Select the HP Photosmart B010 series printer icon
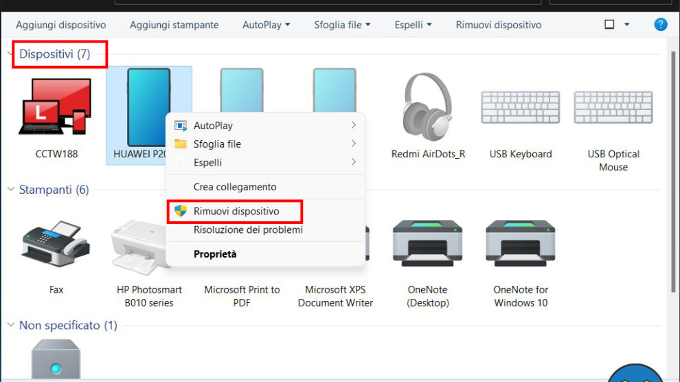The image size is (680, 382). [x=139, y=247]
